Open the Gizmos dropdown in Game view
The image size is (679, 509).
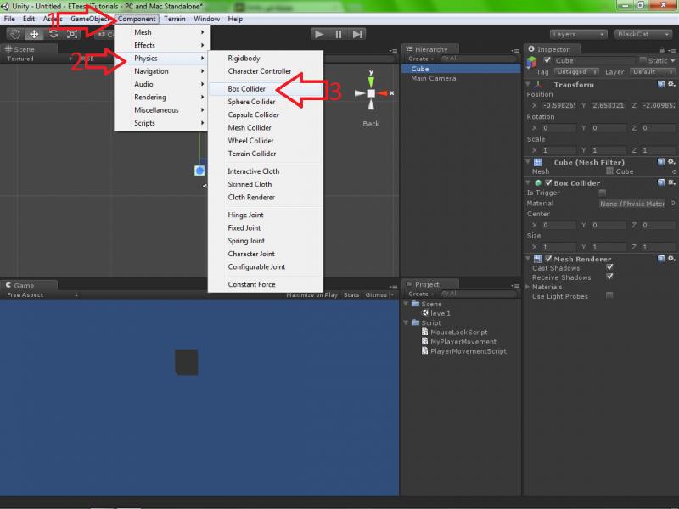coord(379,294)
